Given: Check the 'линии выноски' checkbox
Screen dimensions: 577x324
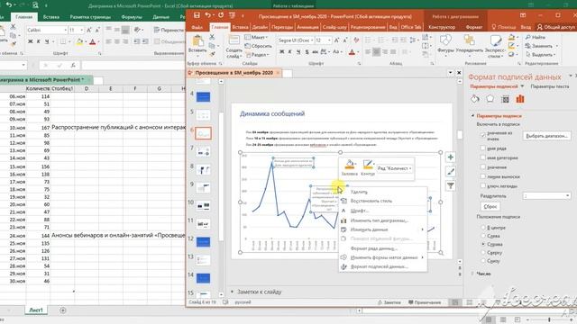Looking at the screenshot, I should click(x=483, y=176).
